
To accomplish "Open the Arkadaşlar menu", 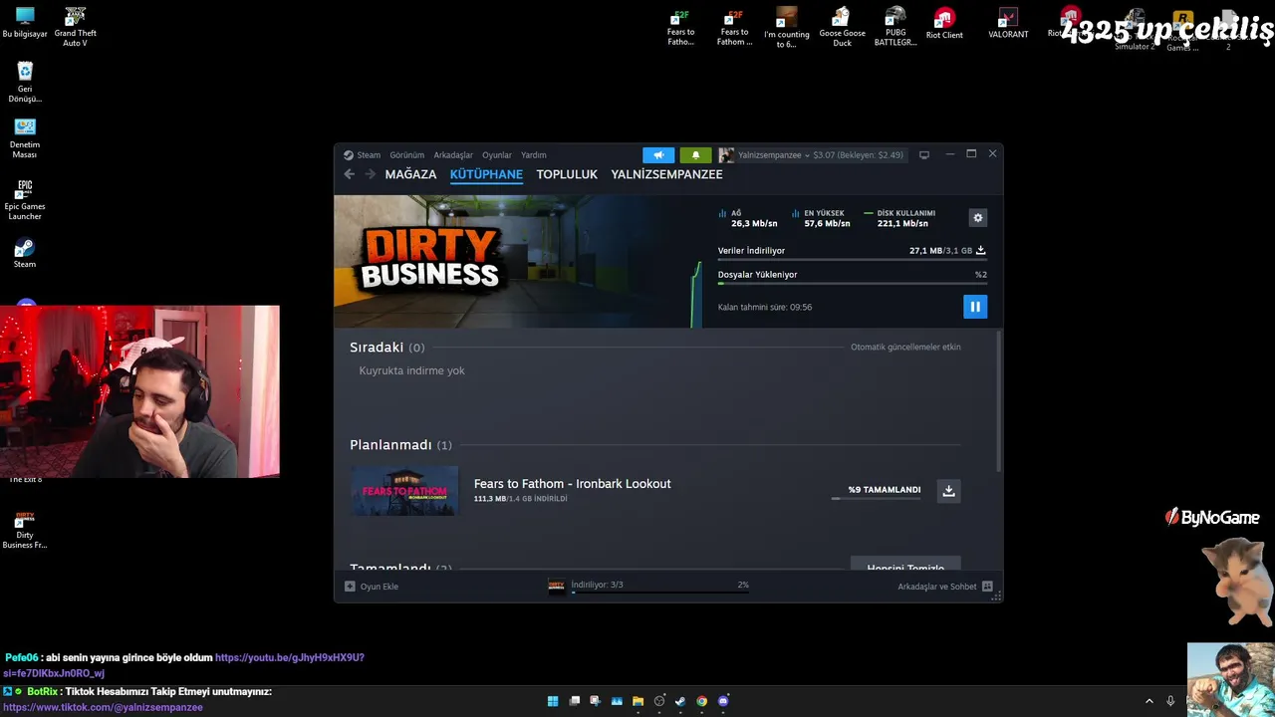I will click(x=453, y=155).
